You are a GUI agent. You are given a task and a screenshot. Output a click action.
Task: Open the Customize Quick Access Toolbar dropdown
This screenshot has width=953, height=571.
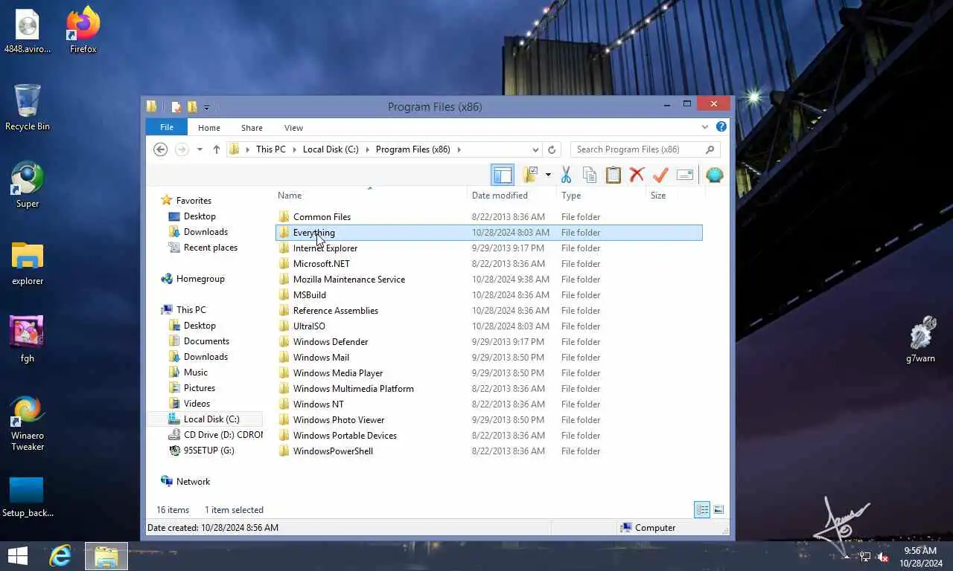[207, 108]
